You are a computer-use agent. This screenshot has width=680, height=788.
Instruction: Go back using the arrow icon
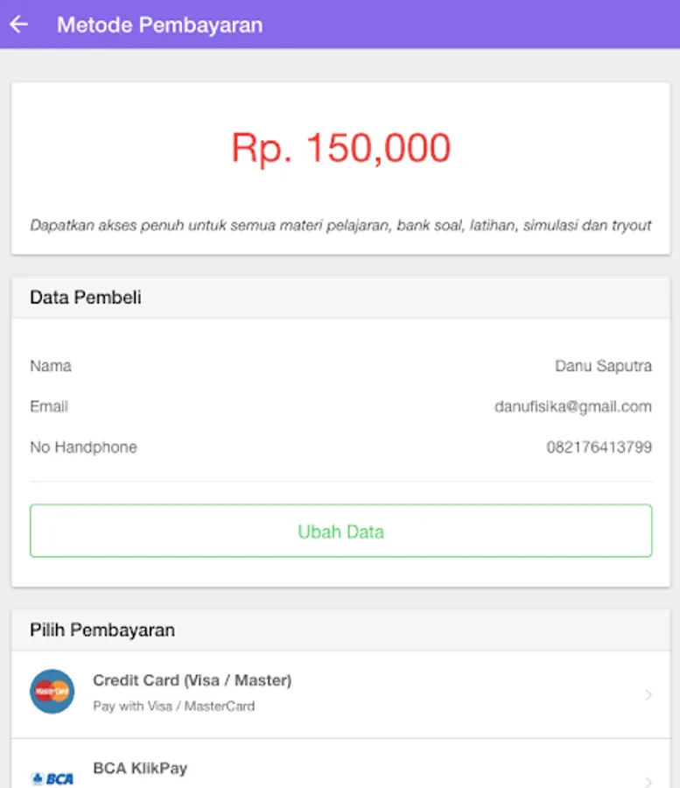[x=19, y=25]
